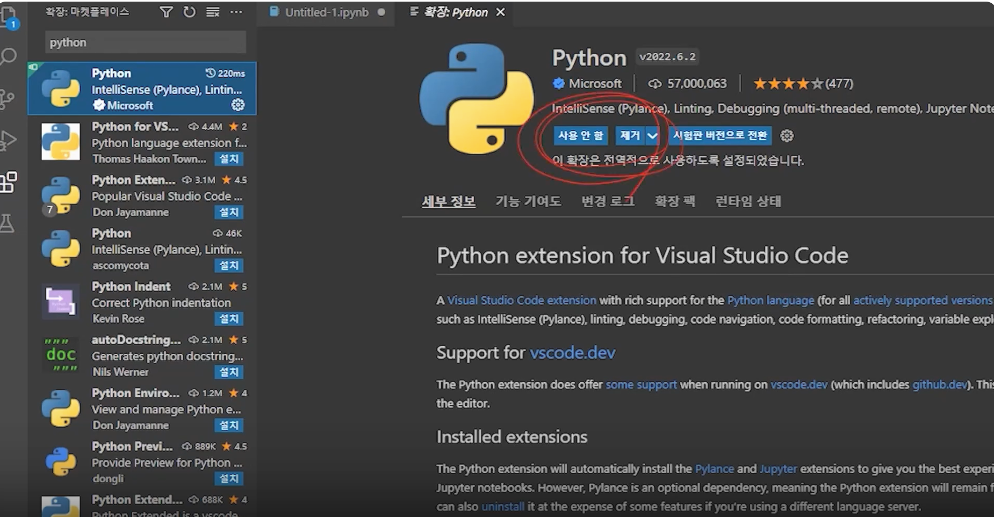
Task: Select Python Extended list item
Action: 142,504
